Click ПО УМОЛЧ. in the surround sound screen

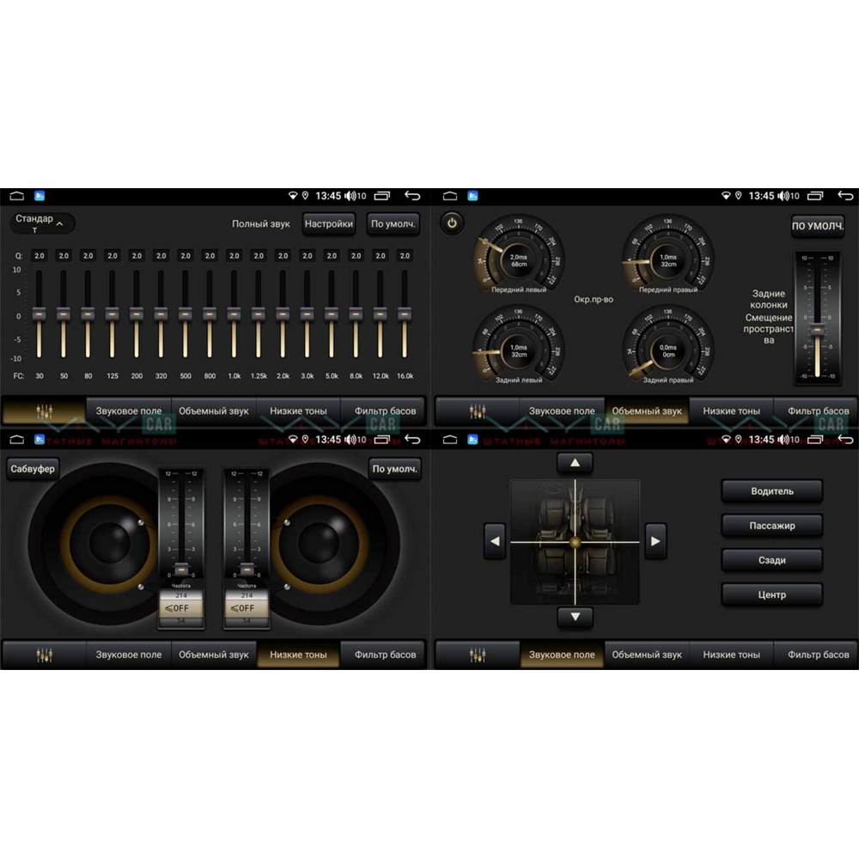[818, 226]
